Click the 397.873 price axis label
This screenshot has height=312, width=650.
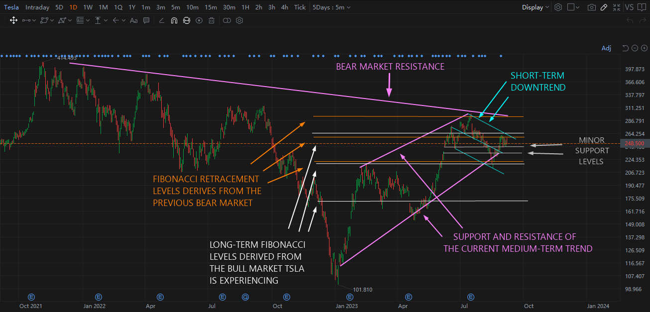635,69
